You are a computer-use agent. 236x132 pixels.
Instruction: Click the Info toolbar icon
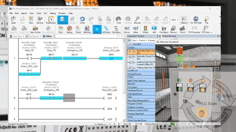pos(154,29)
